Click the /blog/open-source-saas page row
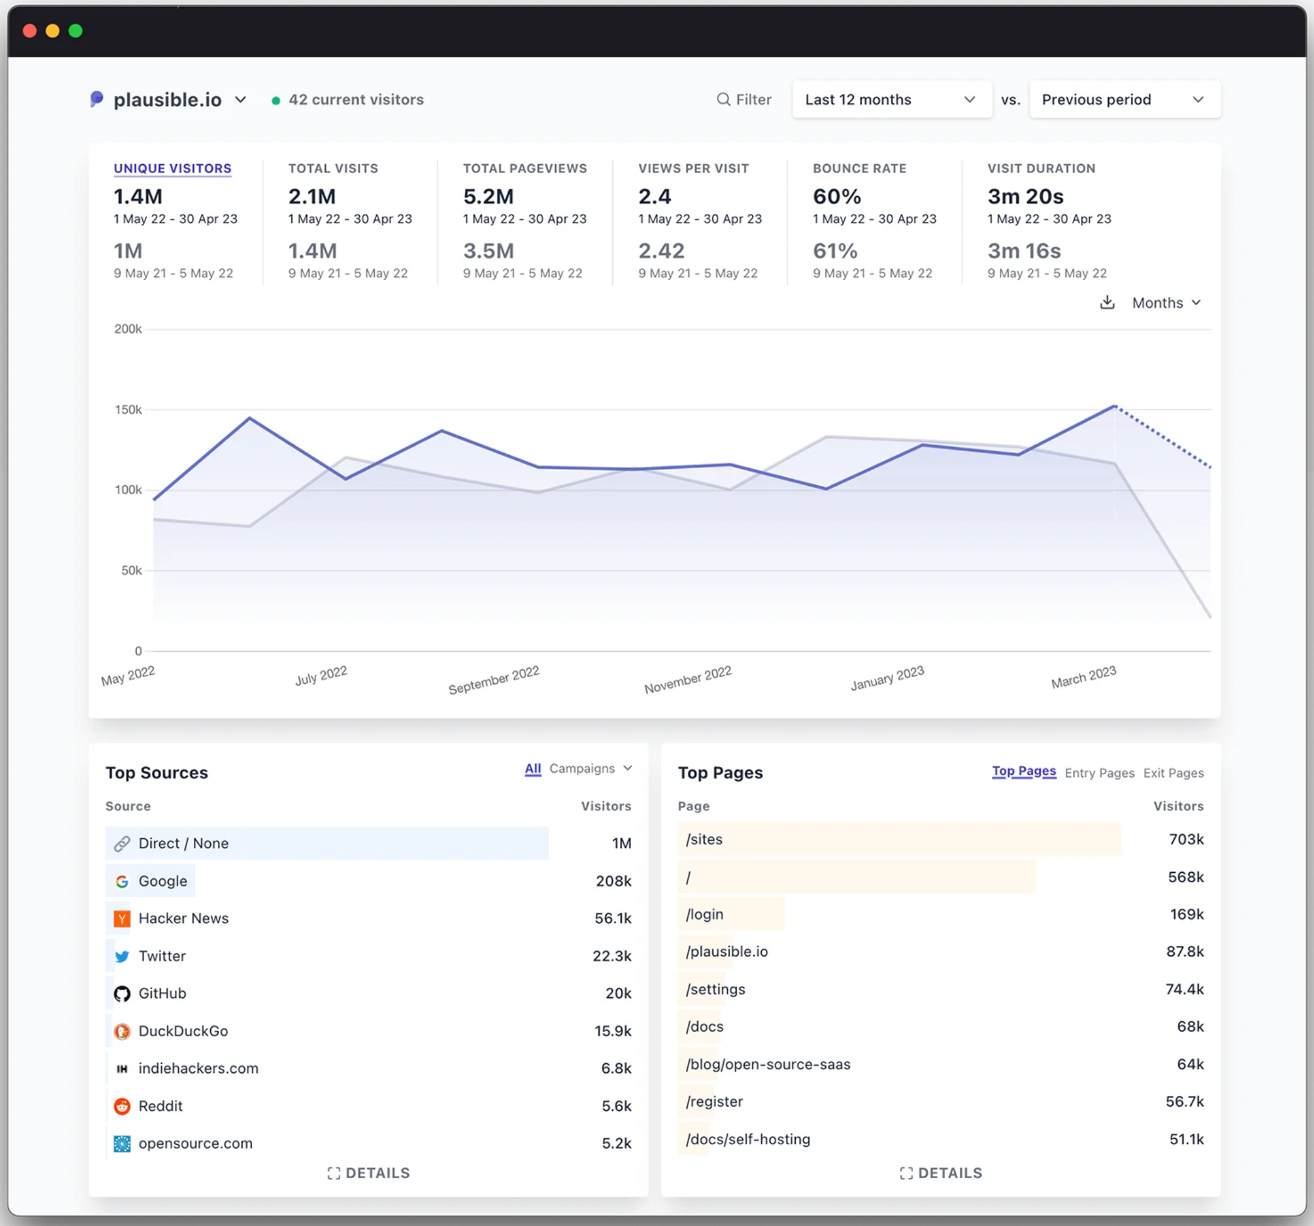Image resolution: width=1314 pixels, height=1226 pixels. point(940,1065)
